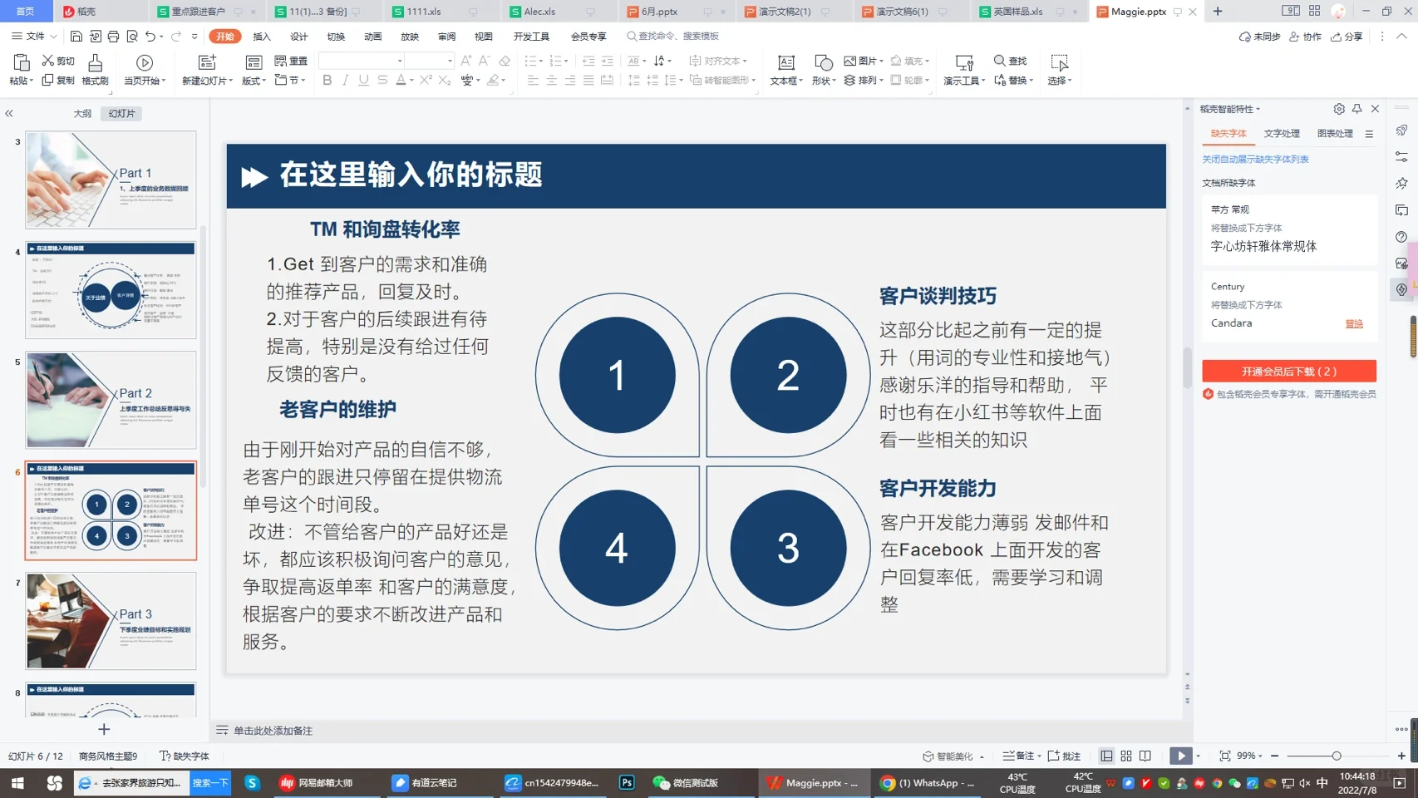The image size is (1418, 798).
Task: Expand the Layout (版式) dropdown
Action: click(254, 81)
